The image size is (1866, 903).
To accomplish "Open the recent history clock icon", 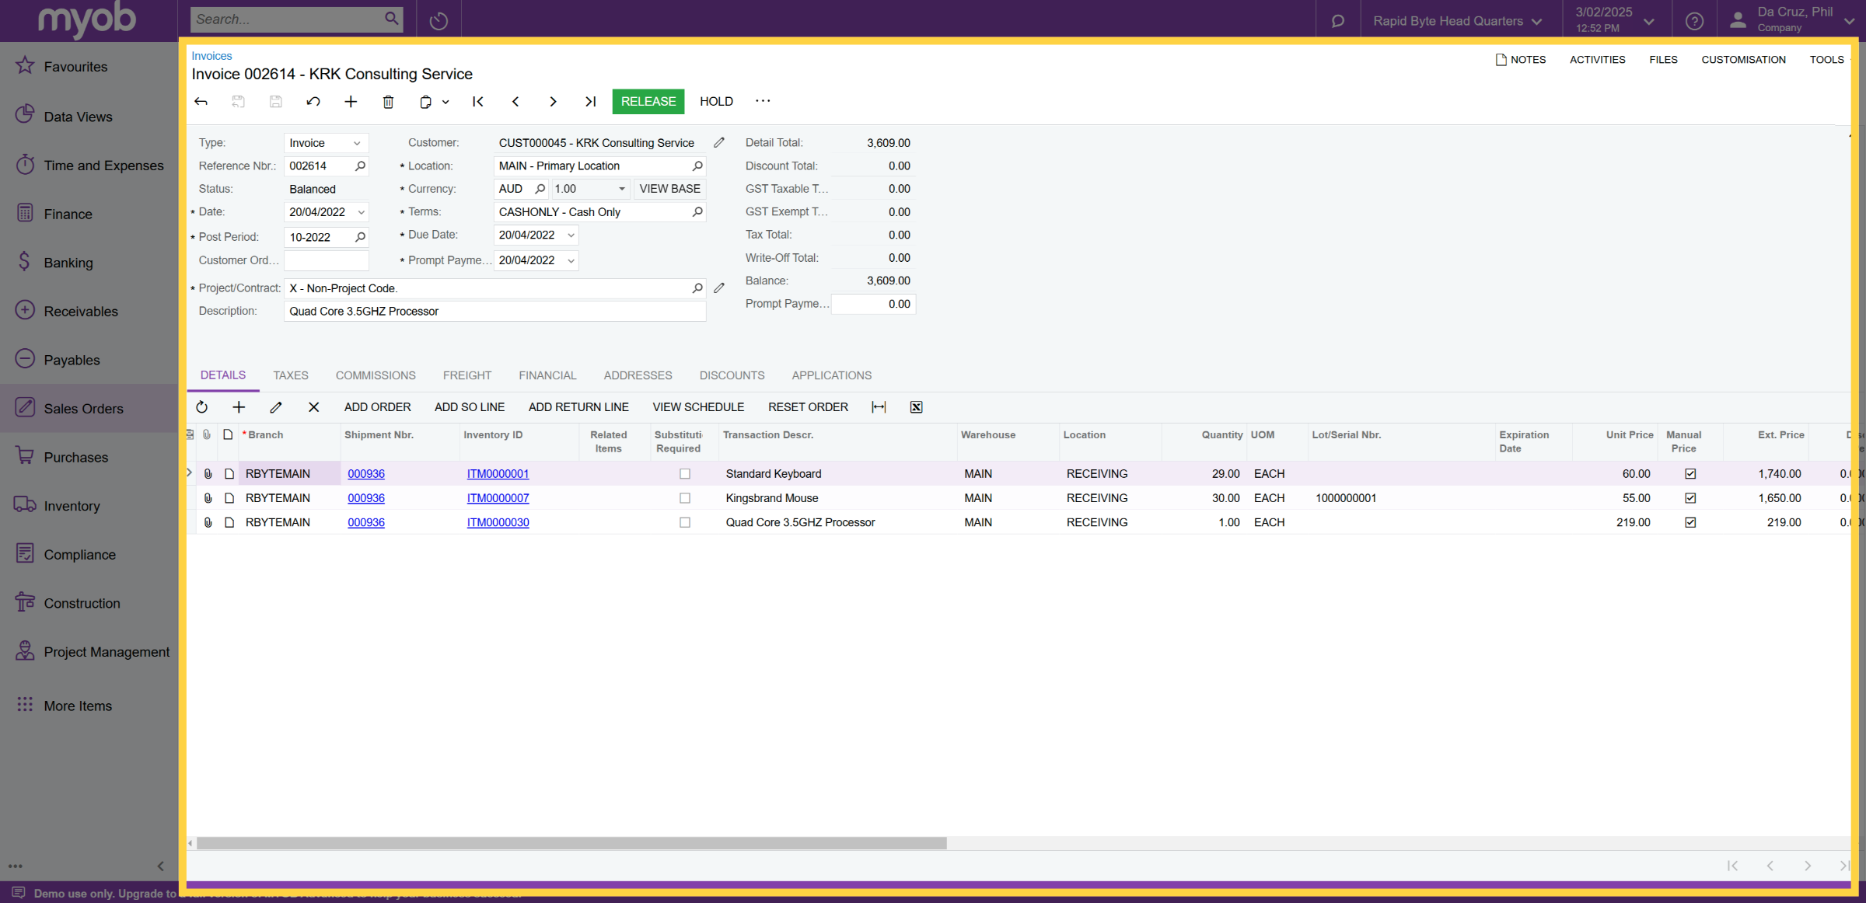I will (x=439, y=21).
